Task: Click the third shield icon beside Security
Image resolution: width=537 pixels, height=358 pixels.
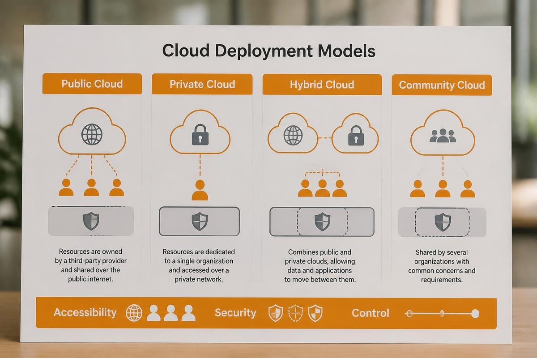Action: 315,313
